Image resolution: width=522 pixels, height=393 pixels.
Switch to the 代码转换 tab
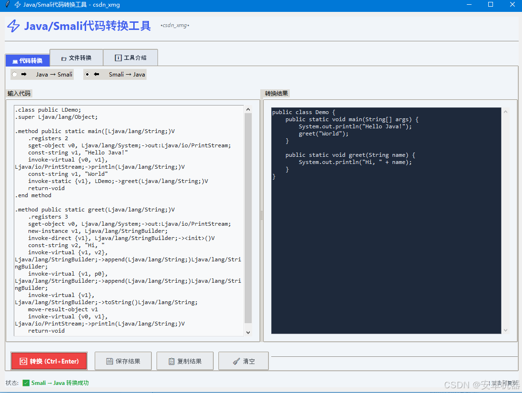point(28,60)
